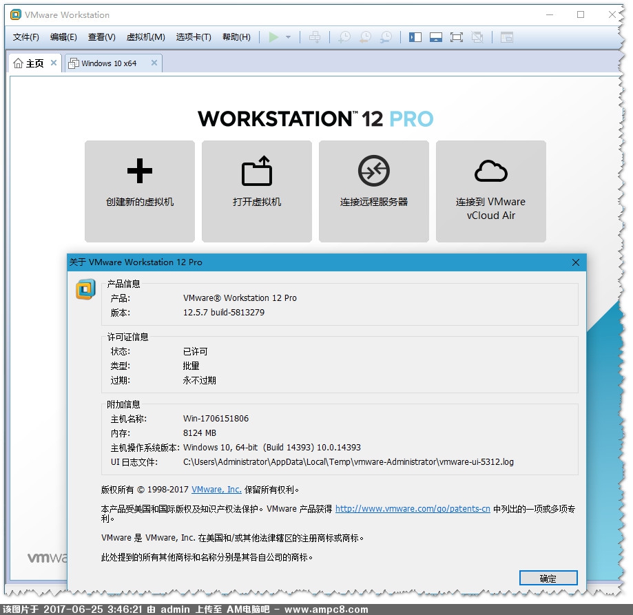Viewport: 633px width, 615px height.
Task: Click the memory value 8124 MB
Action: click(200, 433)
